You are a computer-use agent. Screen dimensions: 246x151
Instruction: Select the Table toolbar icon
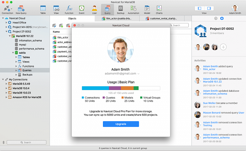[43, 8]
